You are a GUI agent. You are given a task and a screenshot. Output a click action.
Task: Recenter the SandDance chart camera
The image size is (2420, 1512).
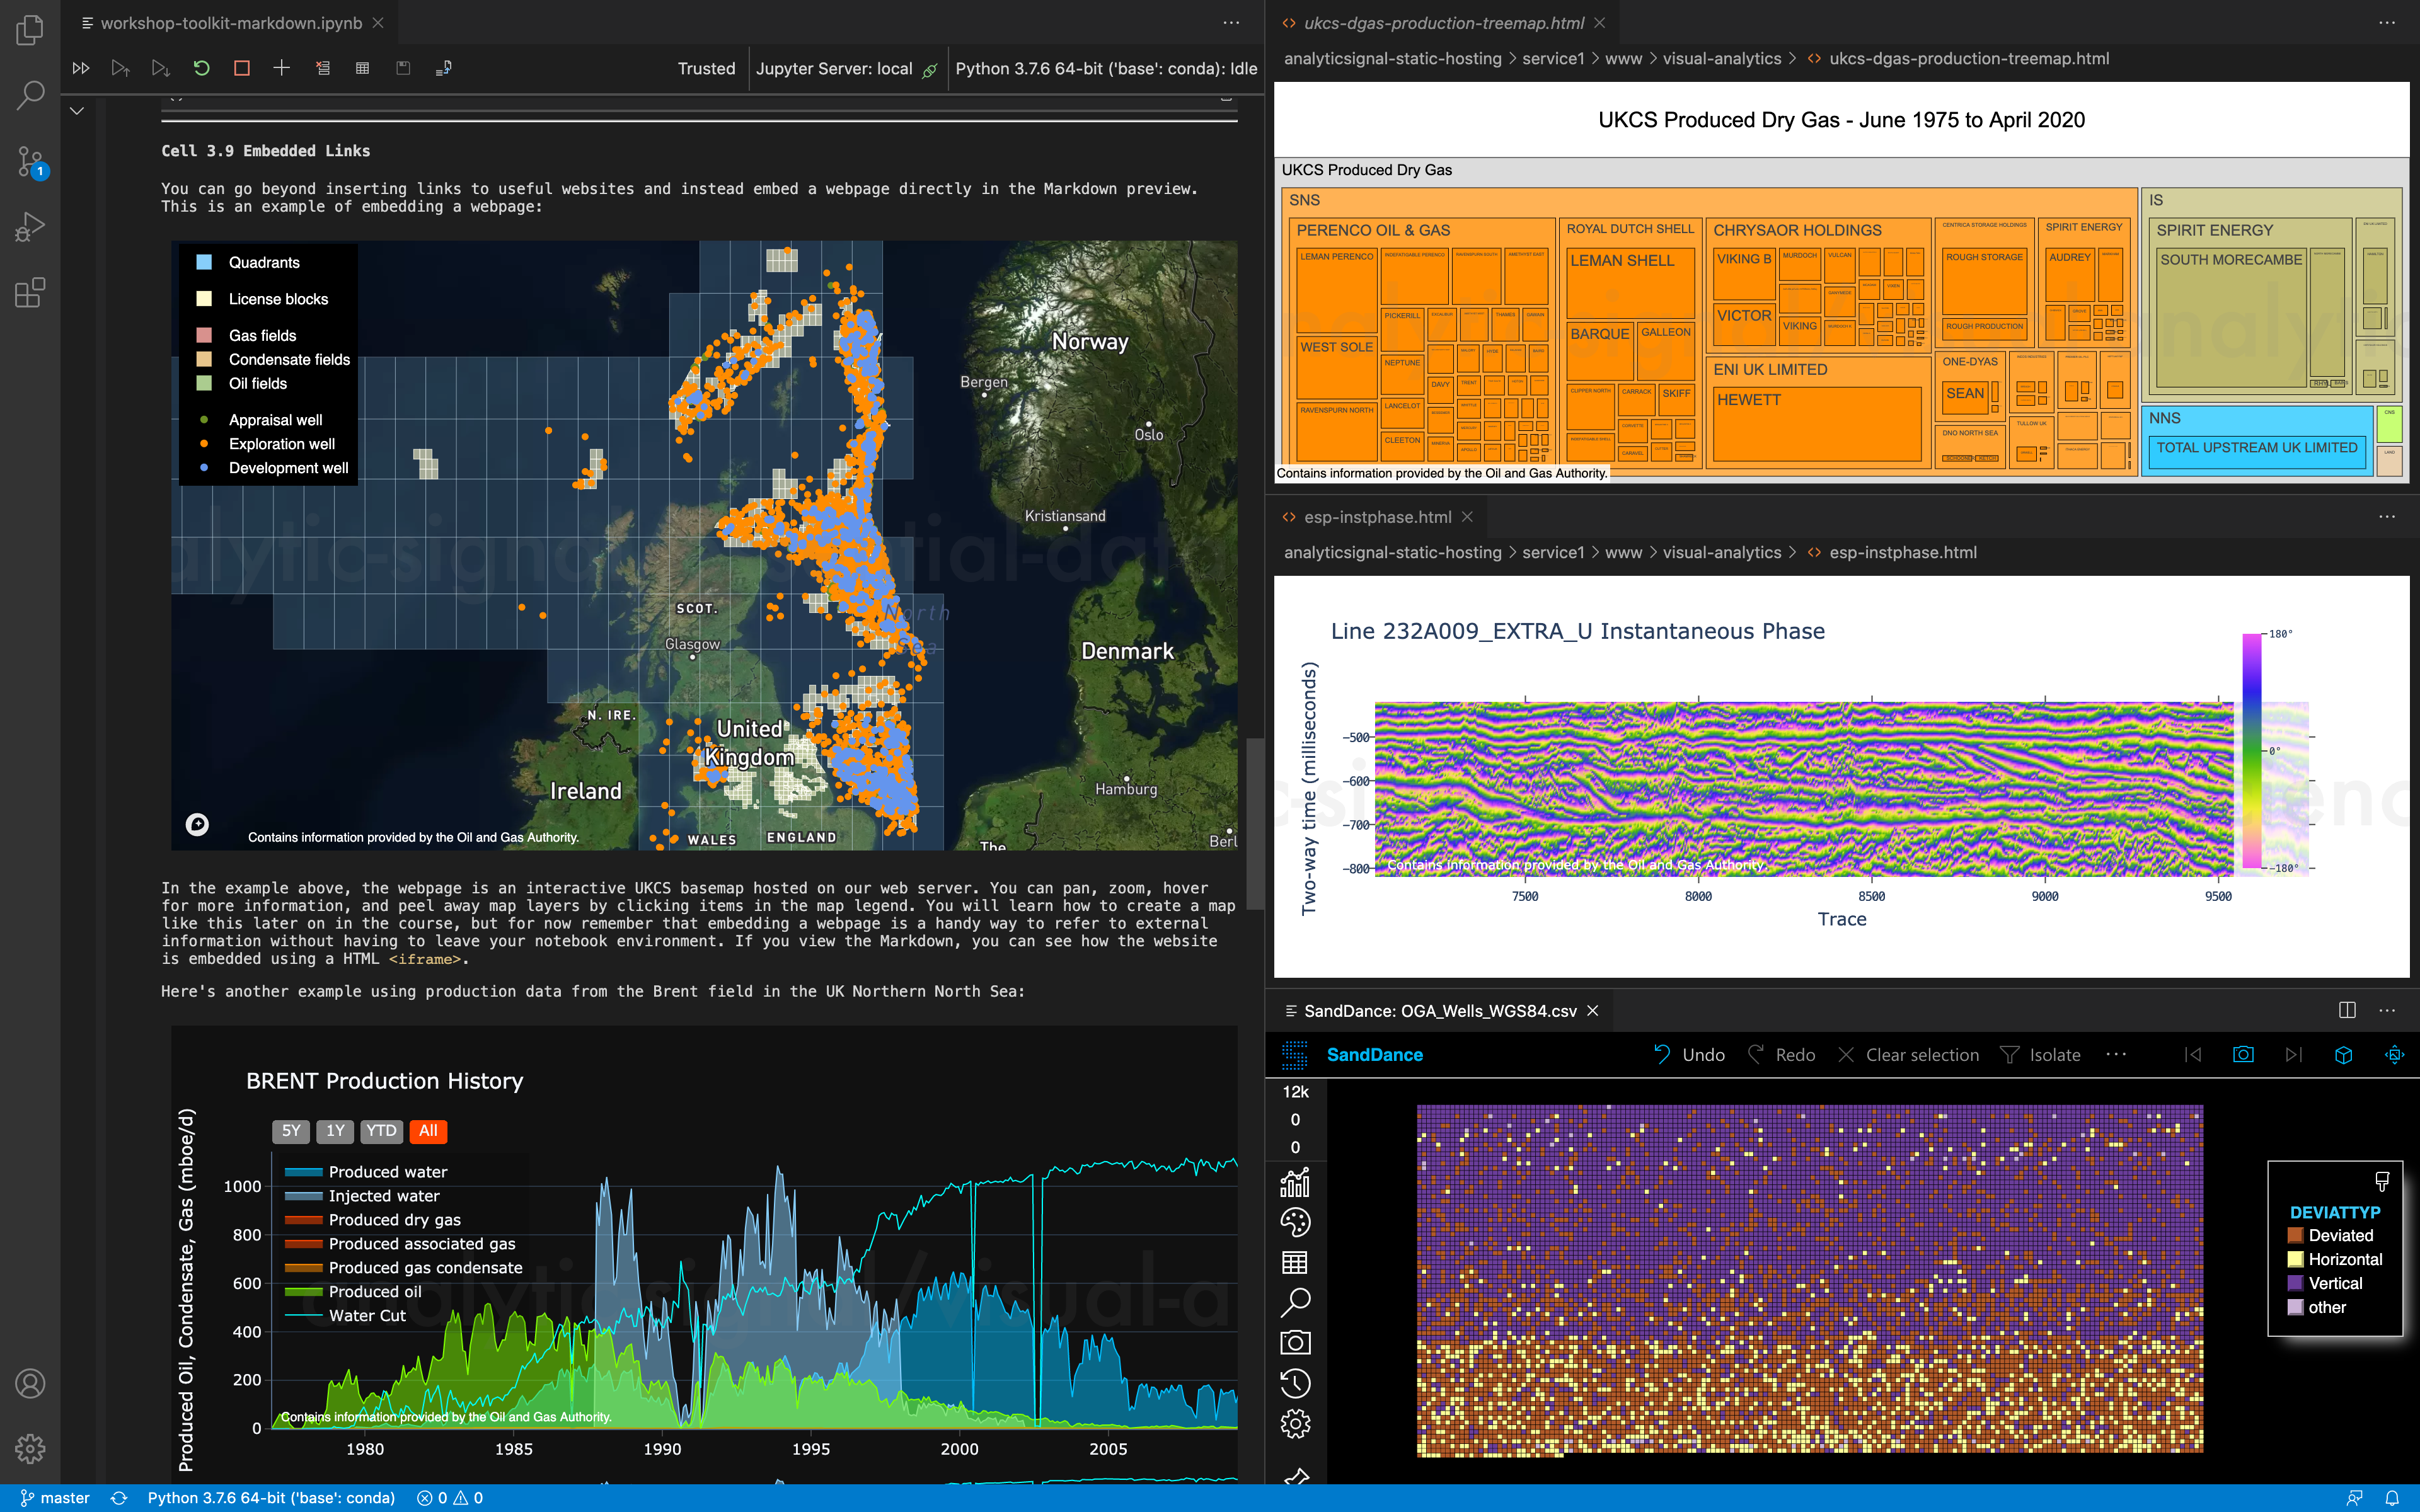(2394, 1055)
